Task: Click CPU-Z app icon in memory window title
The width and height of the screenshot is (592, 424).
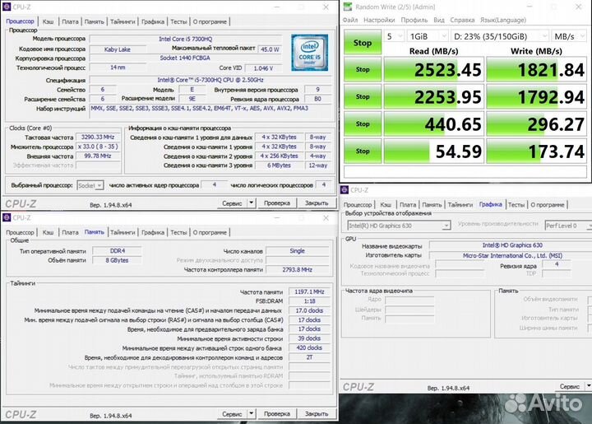Action: 7,217
